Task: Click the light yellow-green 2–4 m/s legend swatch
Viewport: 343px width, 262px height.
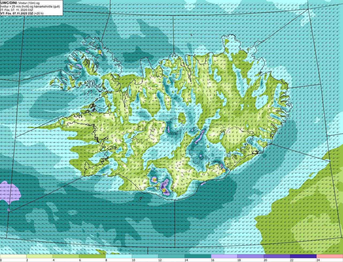Action: click(40, 256)
